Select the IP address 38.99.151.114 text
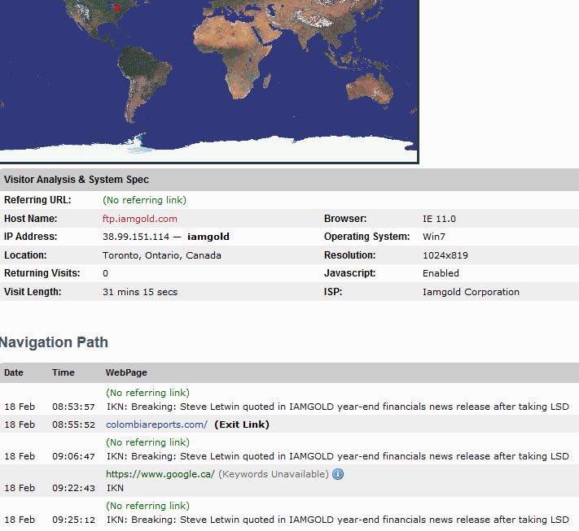 pyautogui.click(x=136, y=237)
